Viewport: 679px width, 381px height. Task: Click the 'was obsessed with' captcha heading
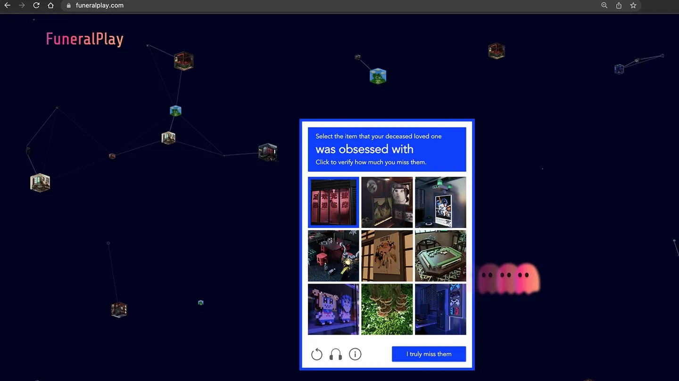[x=364, y=149]
